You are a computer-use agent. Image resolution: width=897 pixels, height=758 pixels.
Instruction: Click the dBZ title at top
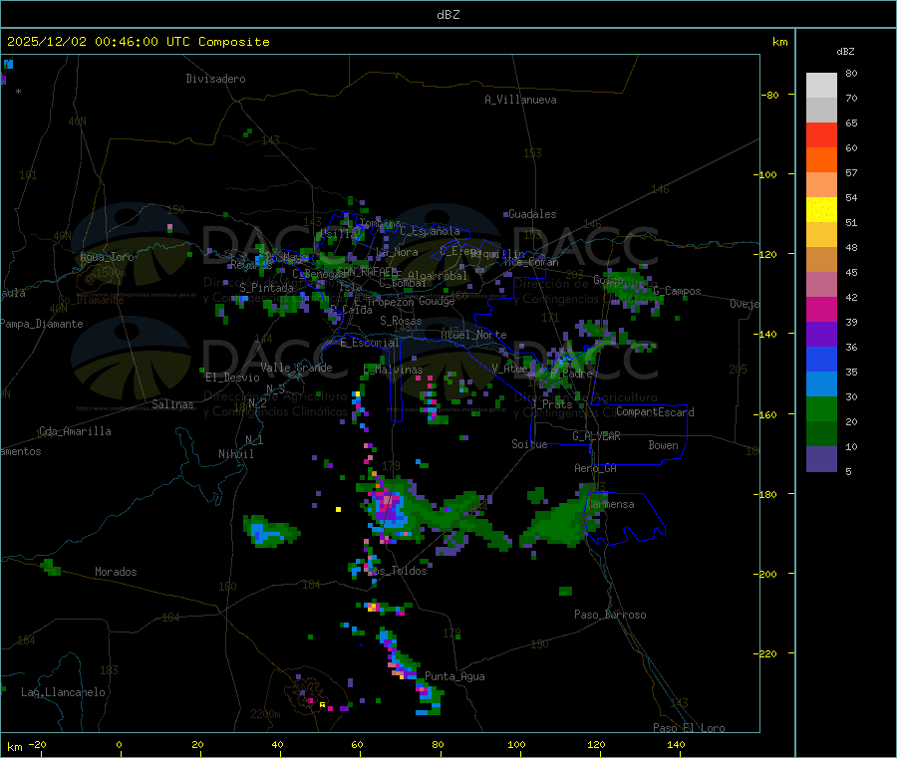click(x=448, y=15)
